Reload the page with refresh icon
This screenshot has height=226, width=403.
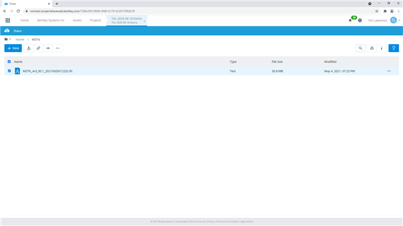pos(18,11)
